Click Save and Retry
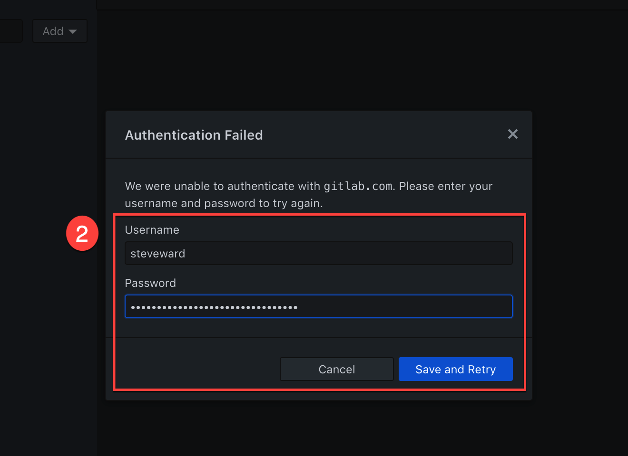Screen dimensions: 628x456 (455, 369)
